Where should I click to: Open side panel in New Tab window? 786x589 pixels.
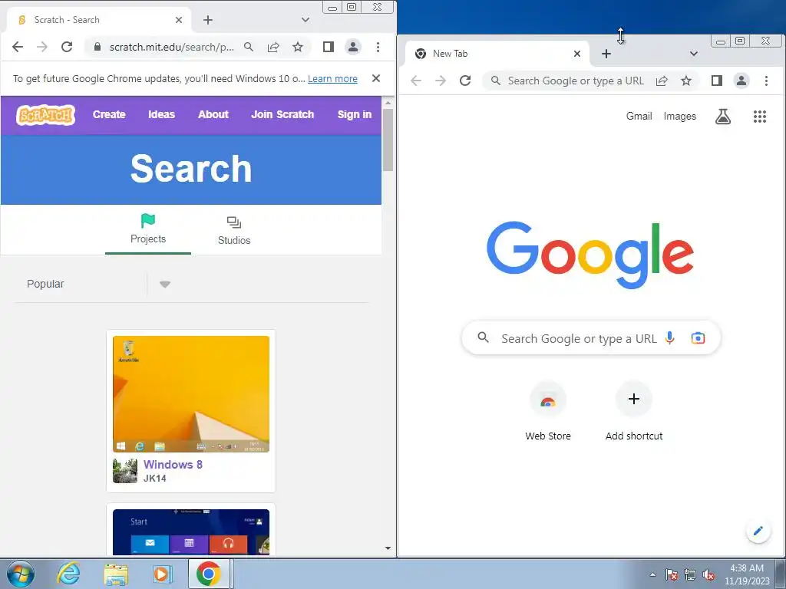717,81
